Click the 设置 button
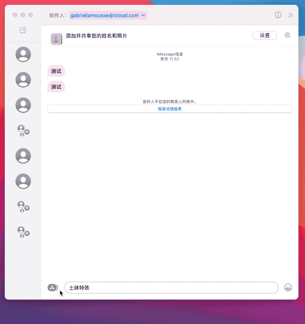Image resolution: width=305 pixels, height=324 pixels. pos(265,36)
